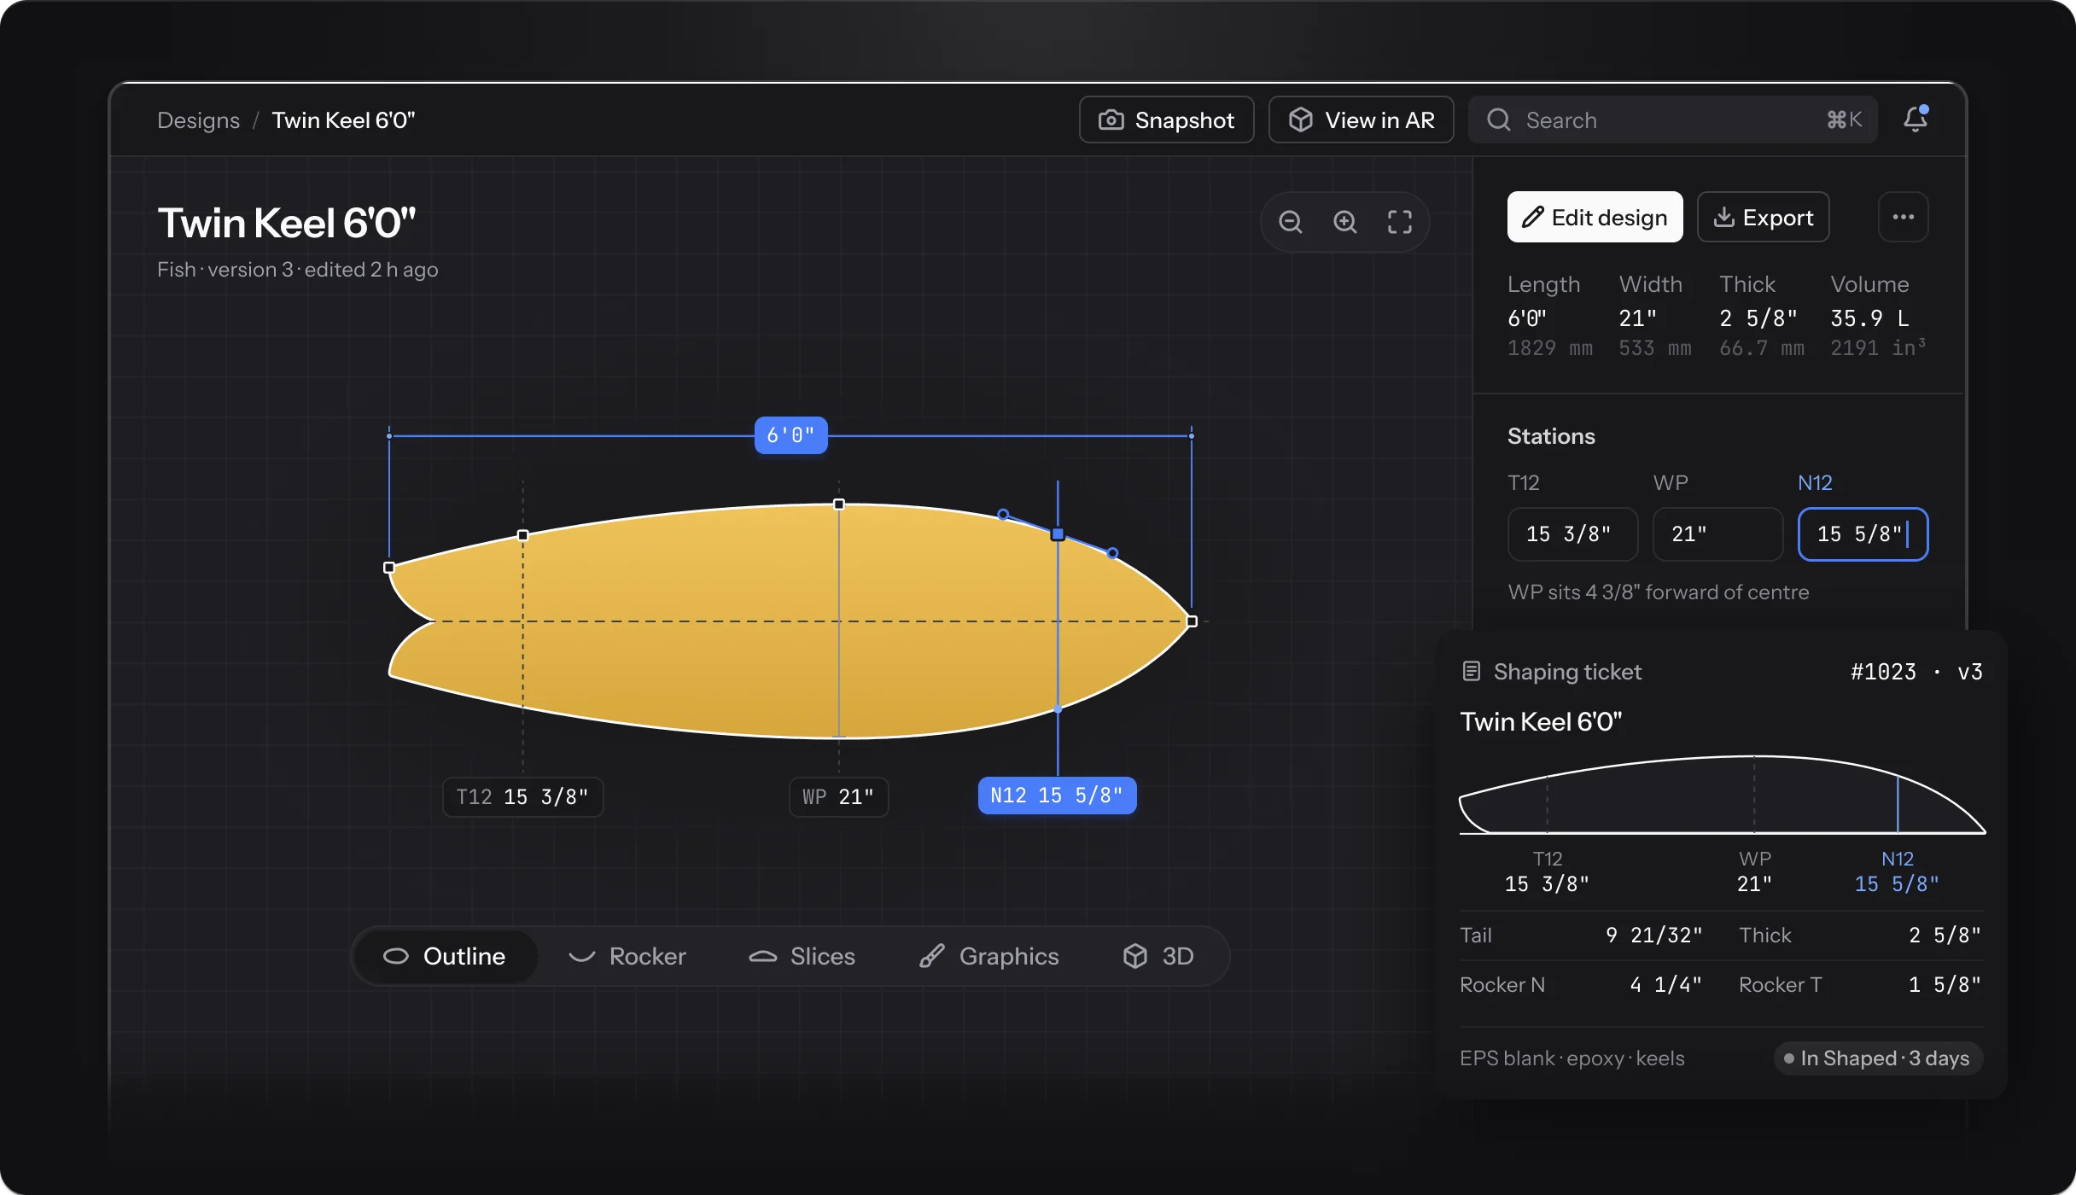Click the EPS blank · epoxy · keels text
Viewport: 2076px width, 1195px height.
1572,1058
